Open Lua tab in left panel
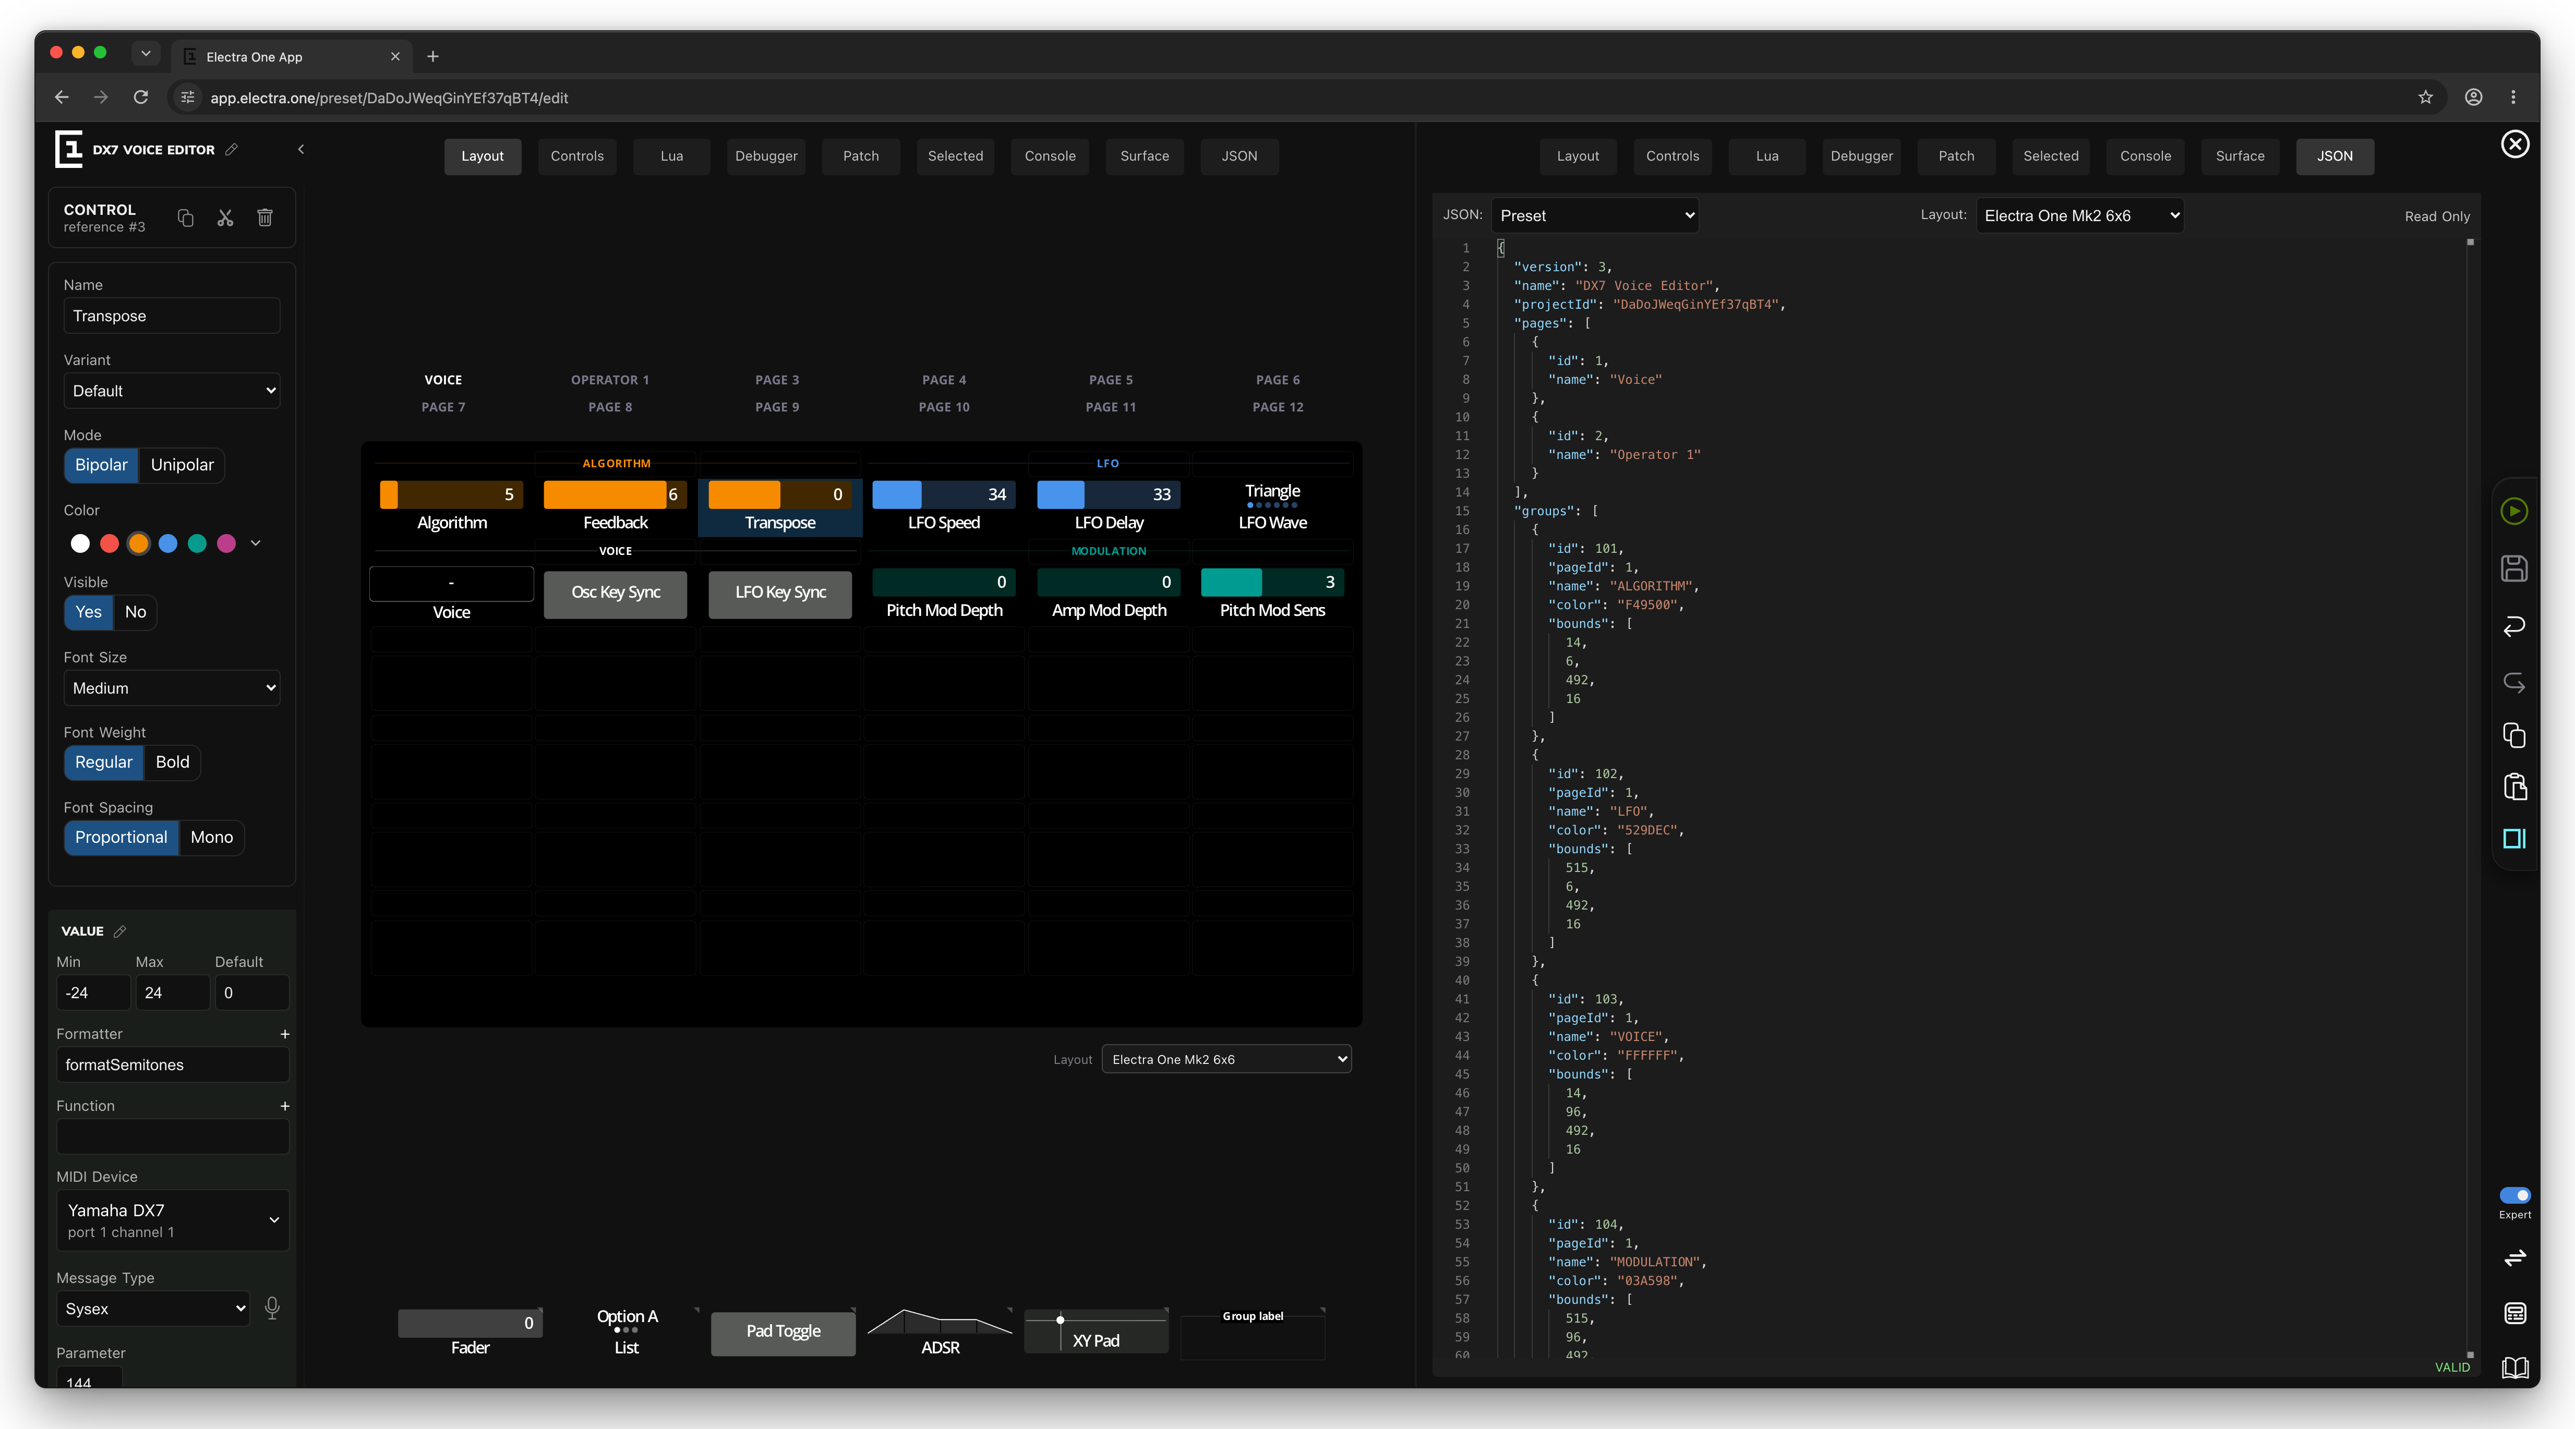 pyautogui.click(x=672, y=156)
